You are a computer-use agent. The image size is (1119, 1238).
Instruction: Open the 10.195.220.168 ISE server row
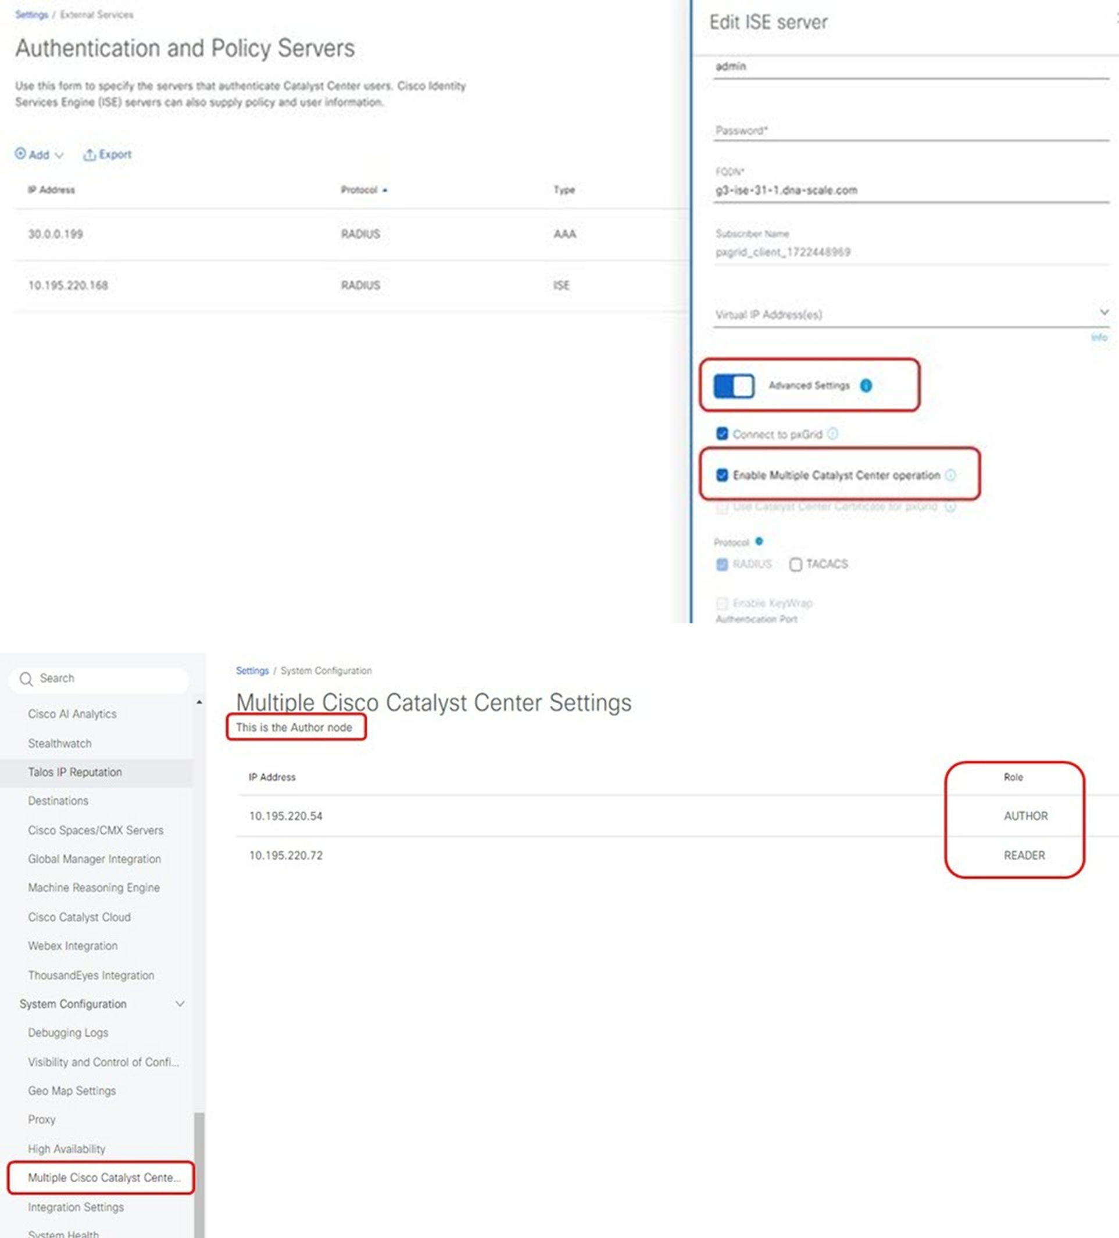tap(68, 286)
